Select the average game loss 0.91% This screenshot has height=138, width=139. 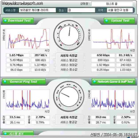click(x=126, y=122)
